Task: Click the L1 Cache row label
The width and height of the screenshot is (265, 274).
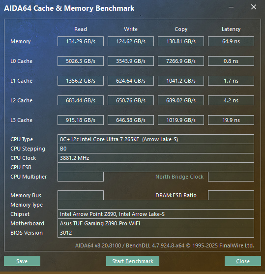Action: point(21,81)
